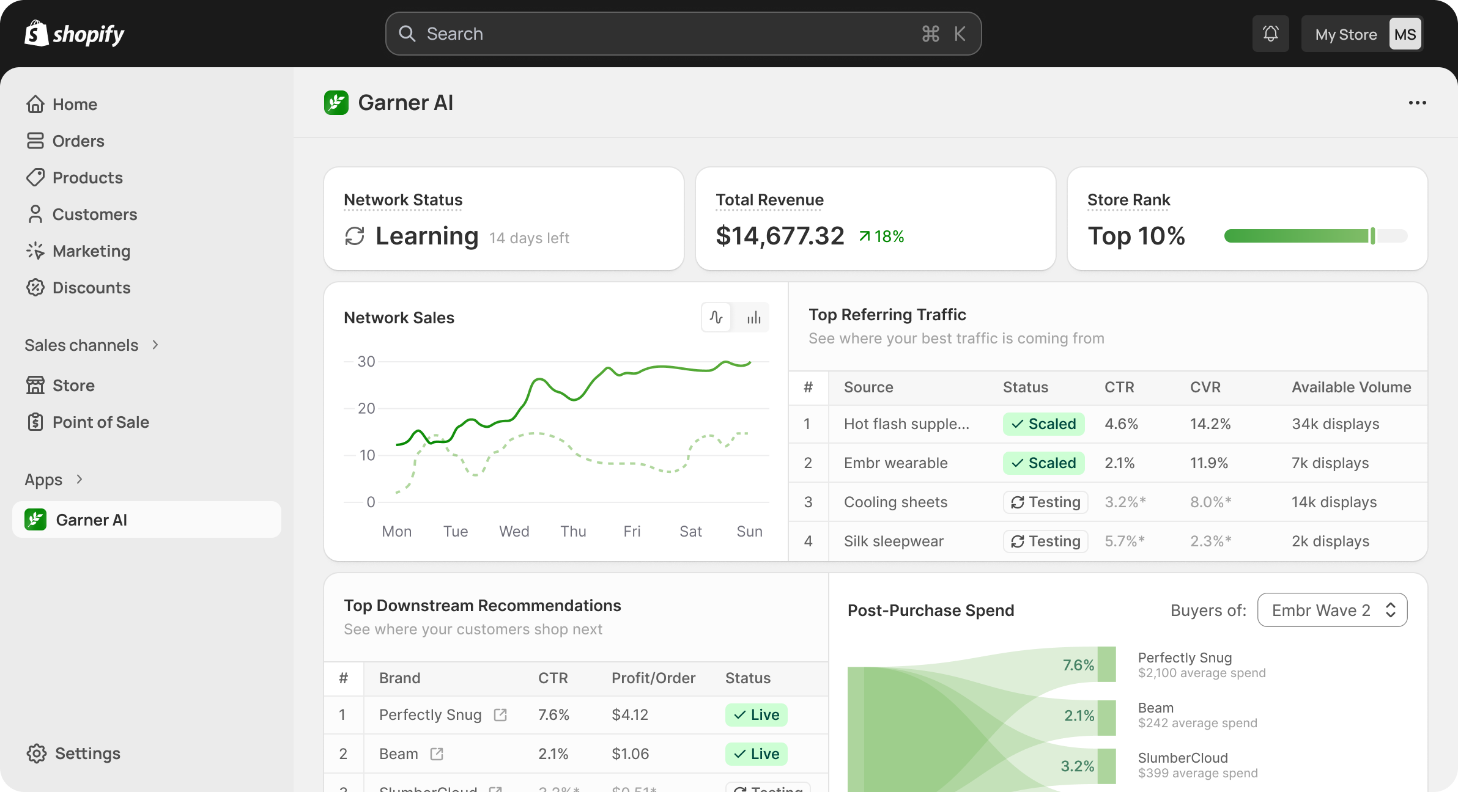
Task: Click the Network Status link
Action: coord(403,200)
